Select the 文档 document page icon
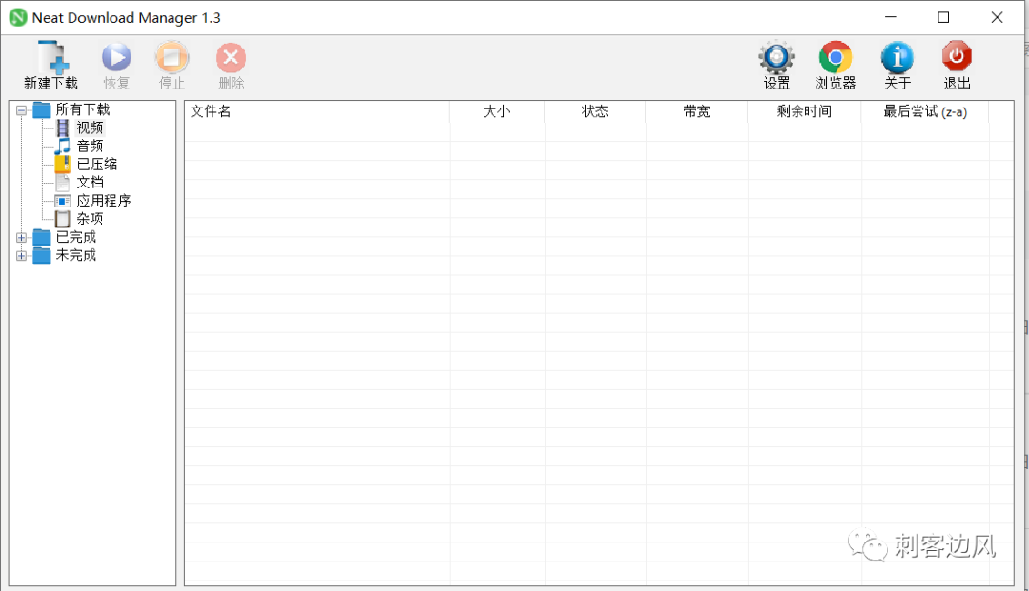The height and width of the screenshot is (591, 1029). coord(62,182)
